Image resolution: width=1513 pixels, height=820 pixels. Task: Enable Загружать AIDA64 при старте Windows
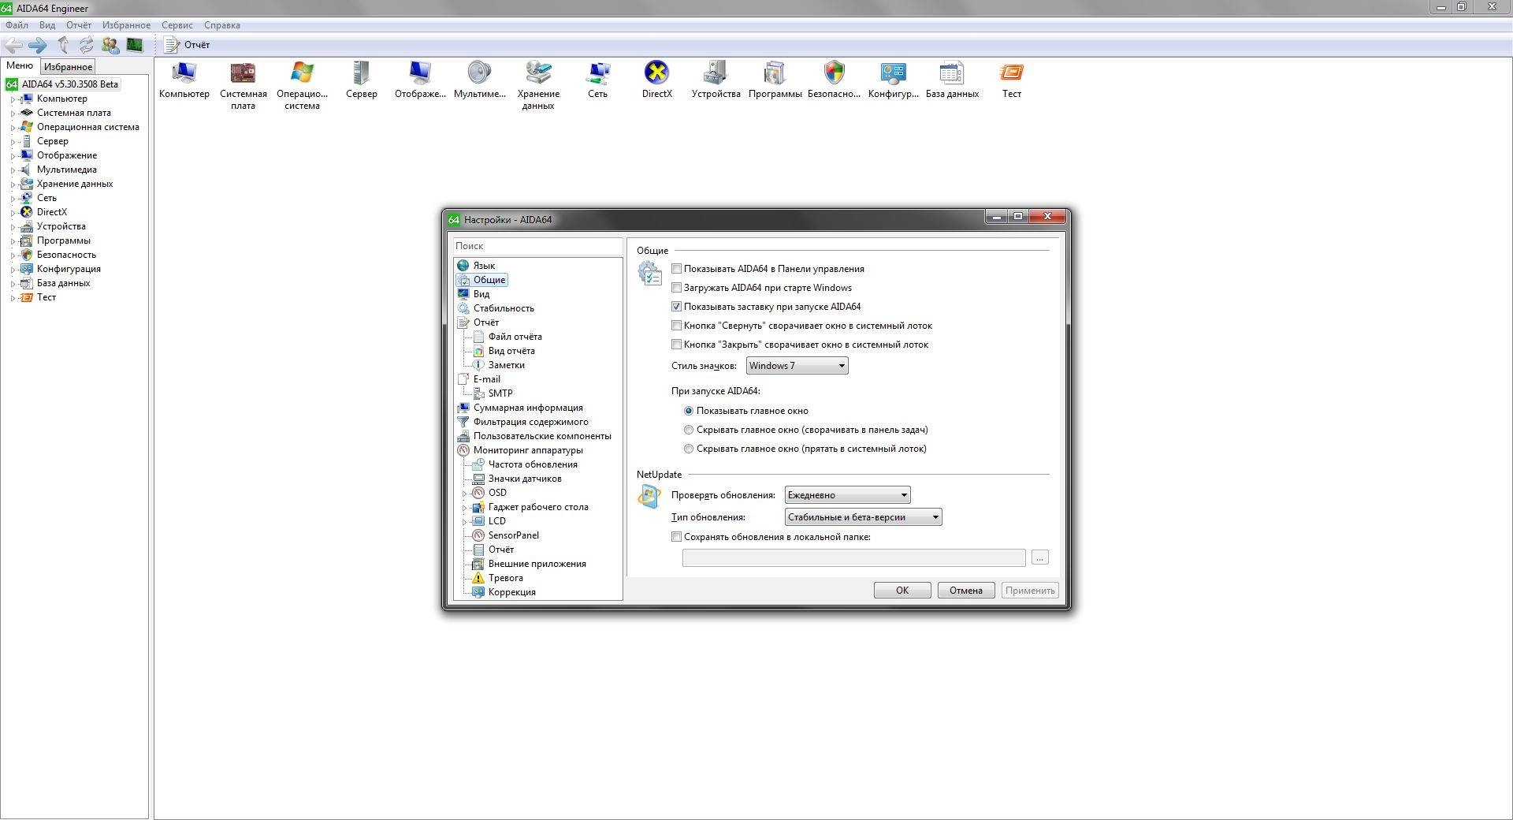coord(676,288)
